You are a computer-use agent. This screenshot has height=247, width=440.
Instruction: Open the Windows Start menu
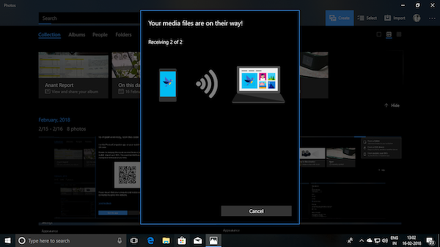pyautogui.click(x=7, y=240)
